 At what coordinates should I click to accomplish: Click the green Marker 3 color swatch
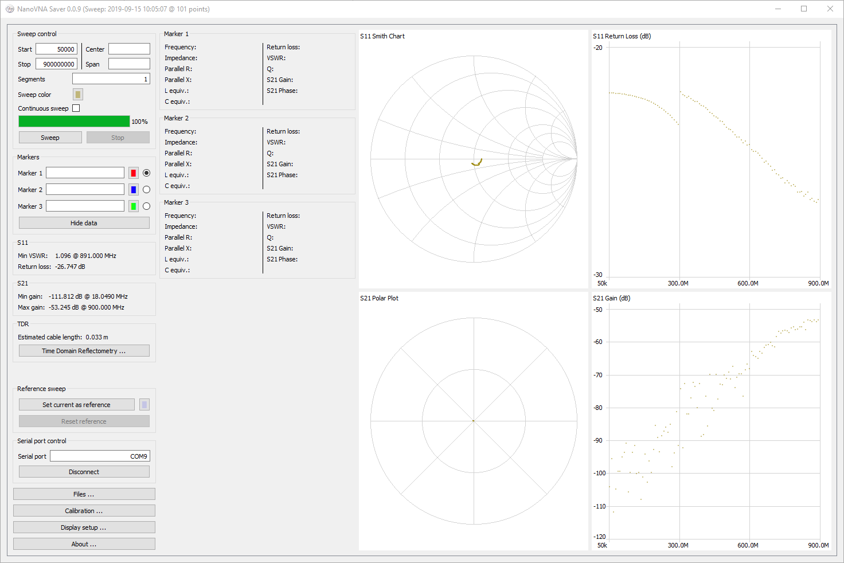(134, 206)
